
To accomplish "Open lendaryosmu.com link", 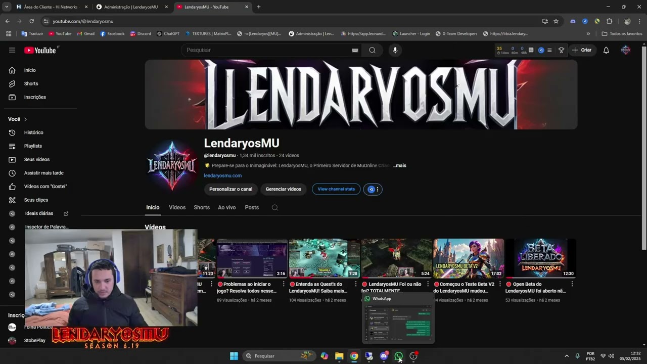I will pyautogui.click(x=223, y=175).
